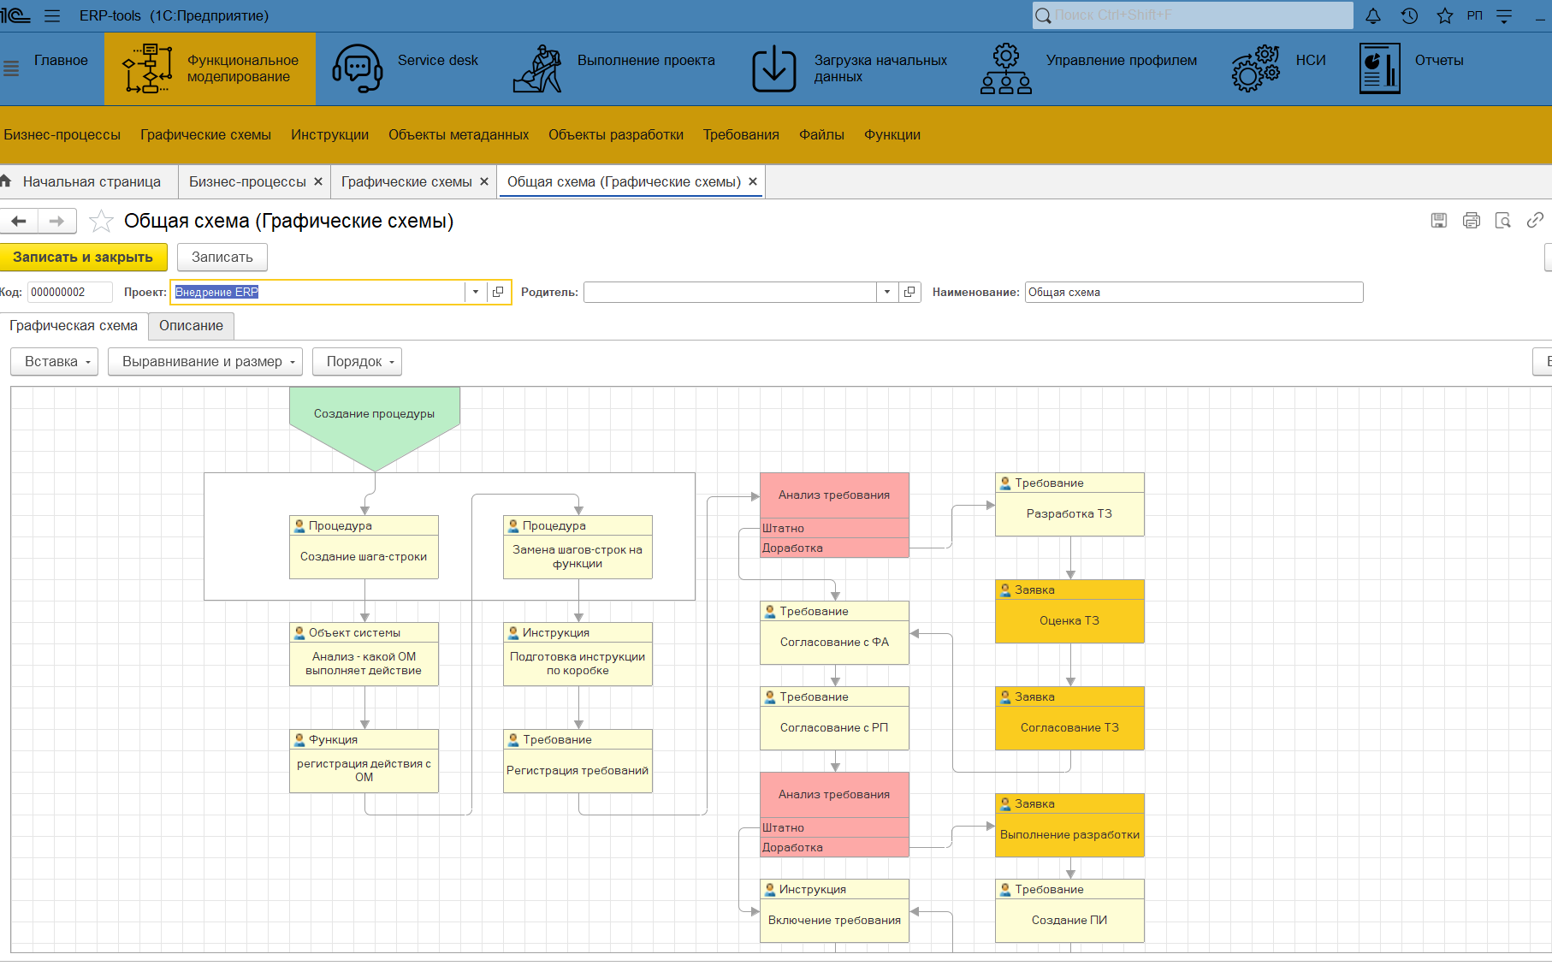Go to home page icon
Screen dimensions: 1552x966
7,181
